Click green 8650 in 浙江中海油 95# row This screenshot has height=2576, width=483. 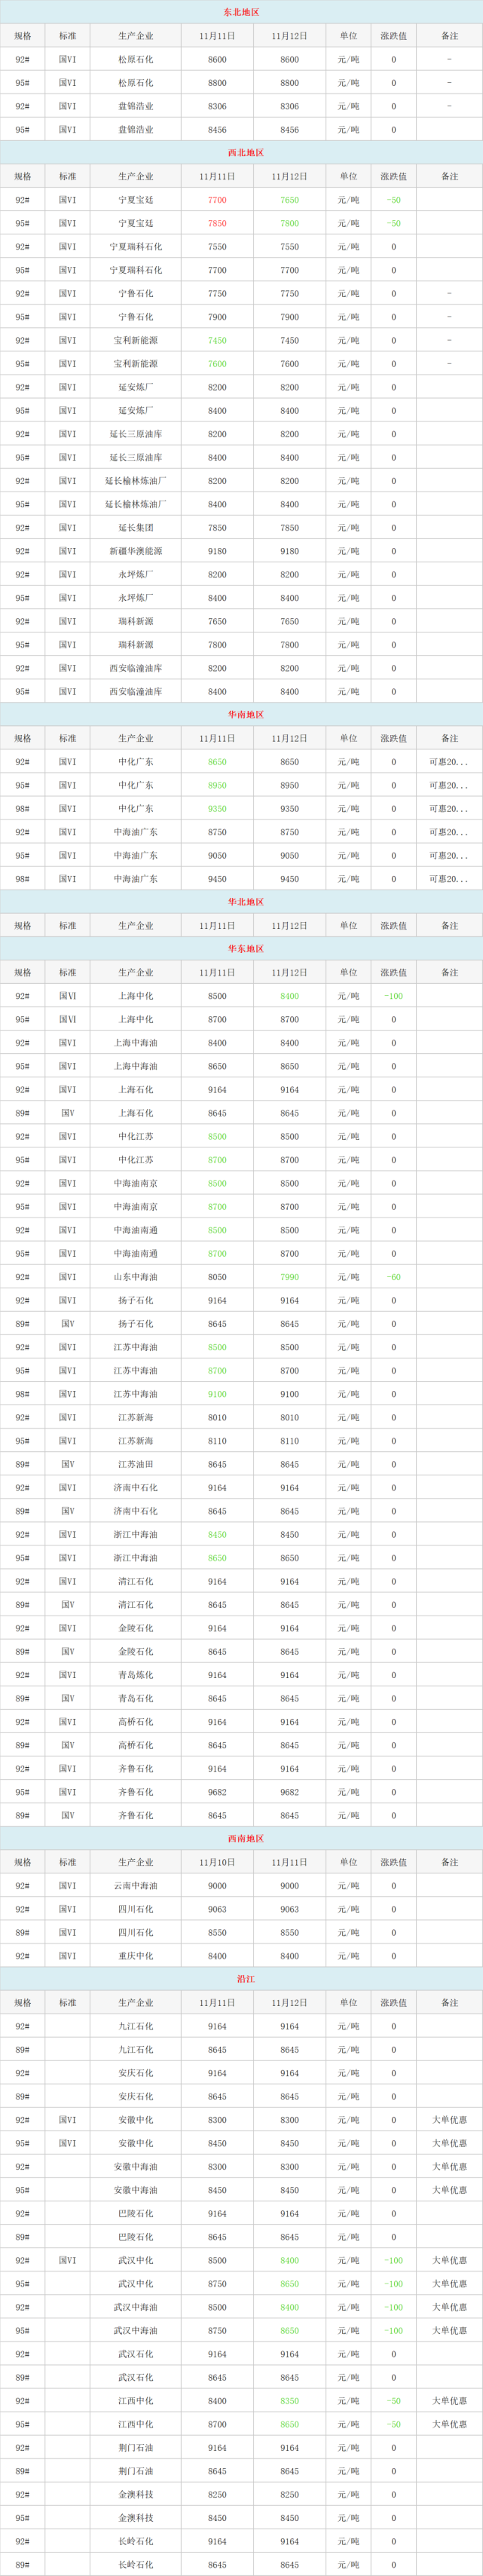217,1558
